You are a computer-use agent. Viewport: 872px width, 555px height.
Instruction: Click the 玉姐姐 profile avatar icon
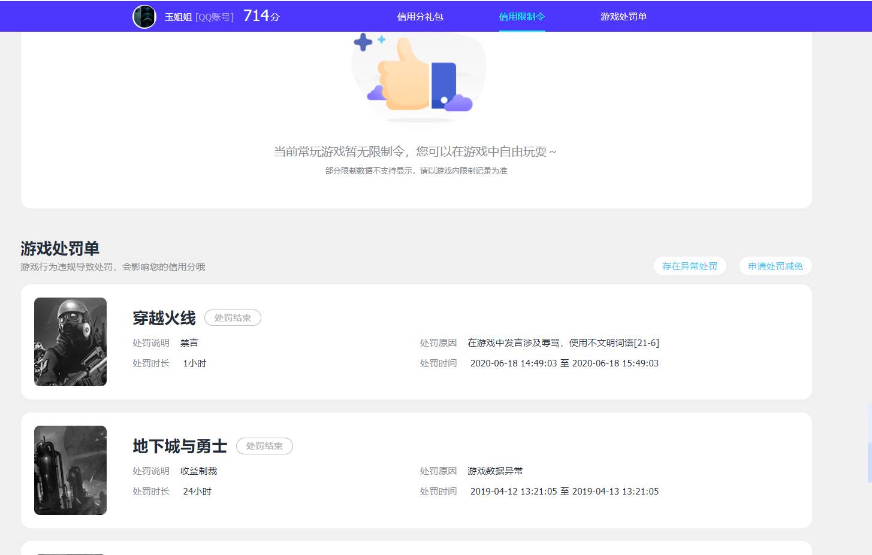pos(144,16)
